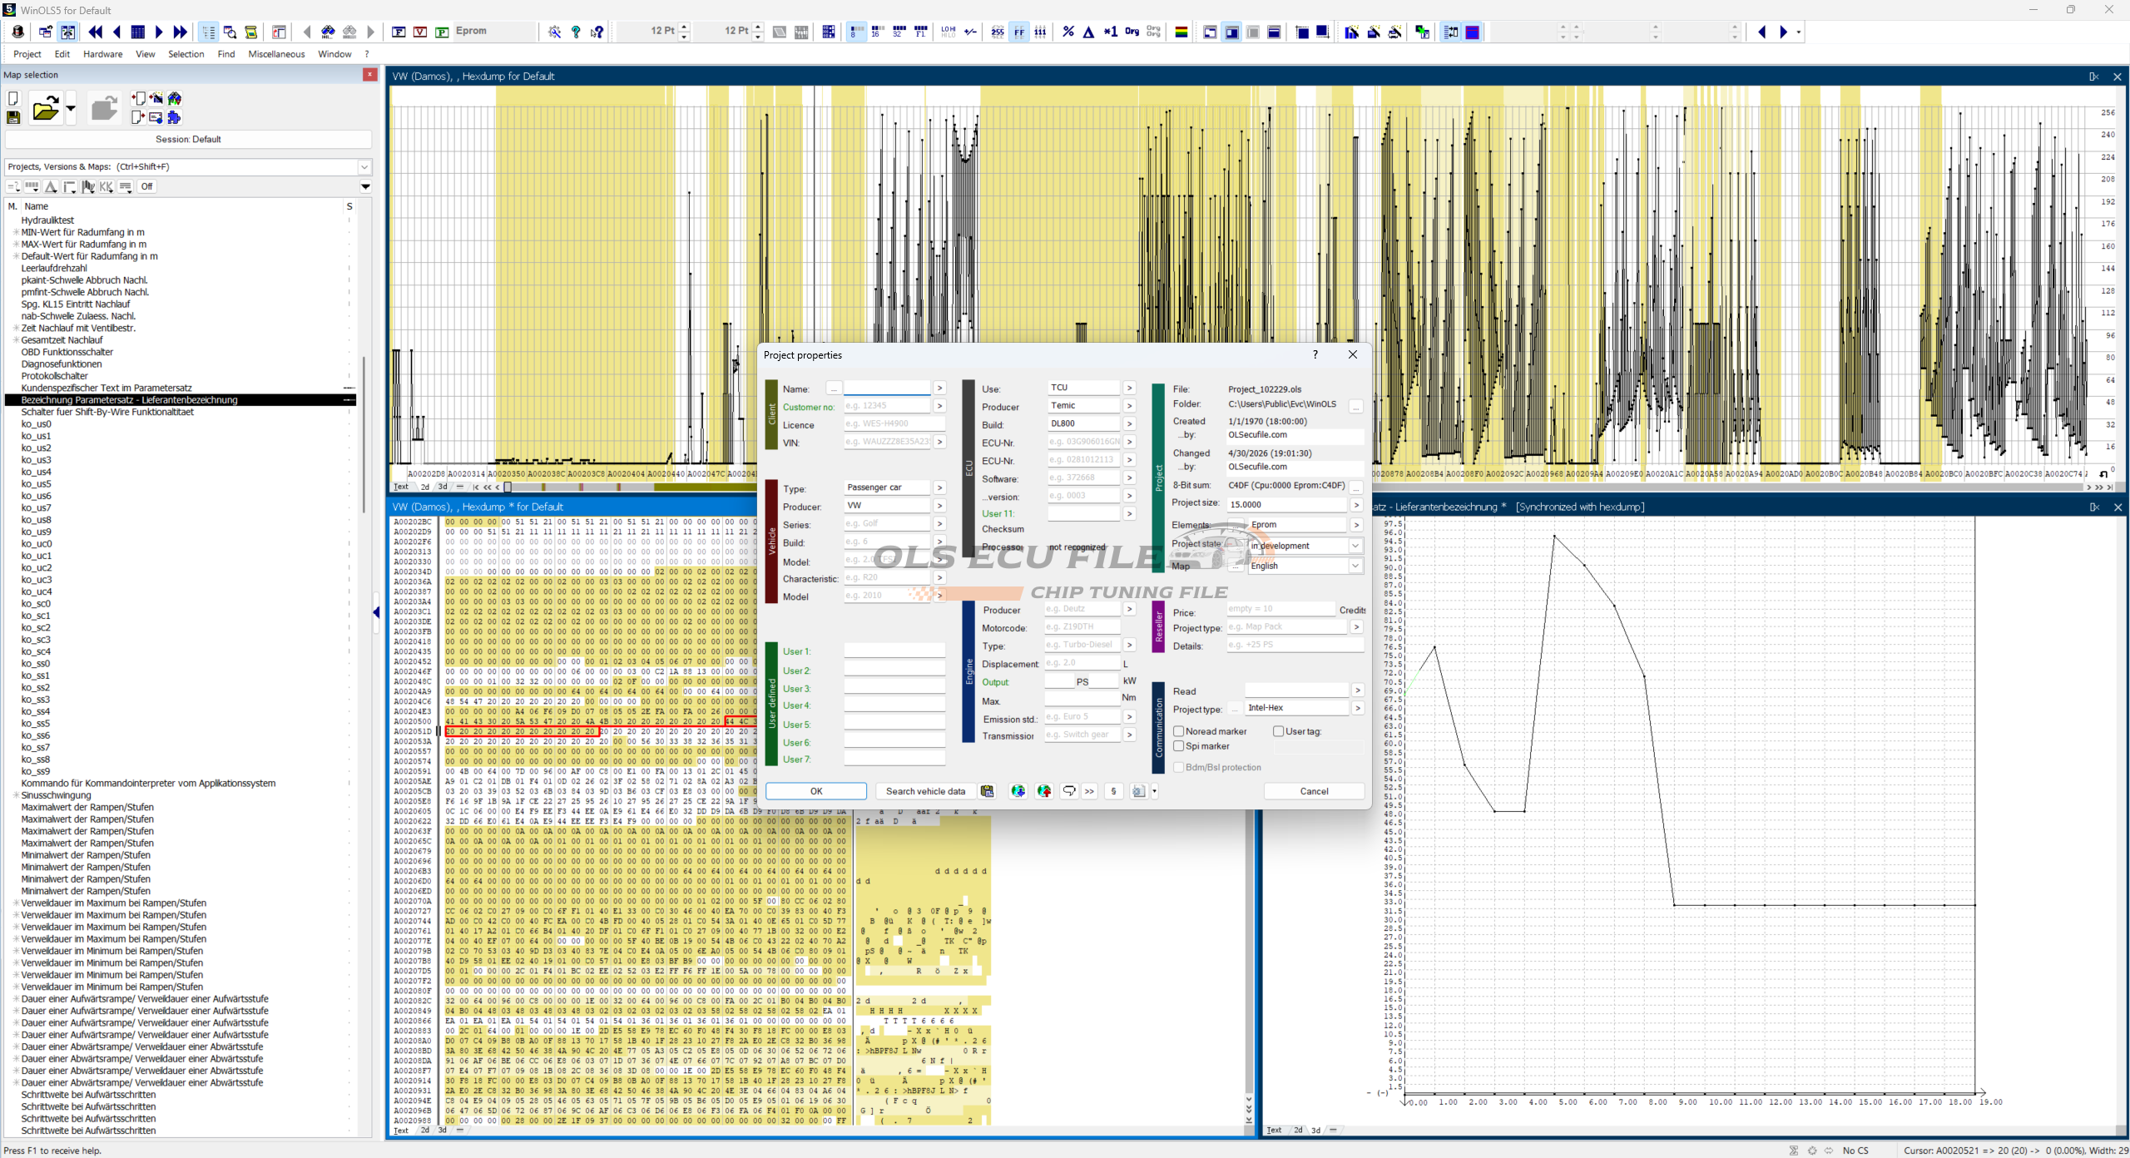2130x1158 pixels.
Task: Check the User tag checkbox
Action: coord(1279,731)
